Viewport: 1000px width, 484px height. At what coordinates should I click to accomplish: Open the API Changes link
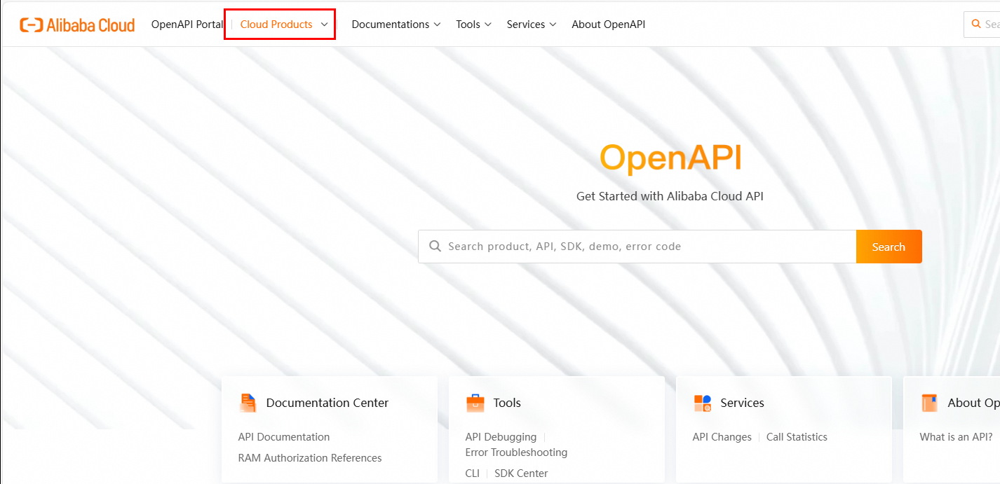click(722, 437)
